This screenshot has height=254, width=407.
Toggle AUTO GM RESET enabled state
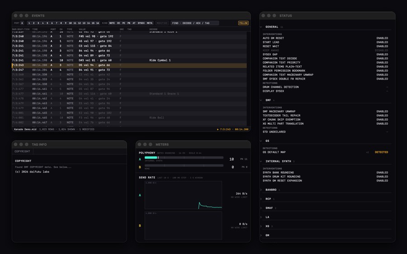point(382,38)
